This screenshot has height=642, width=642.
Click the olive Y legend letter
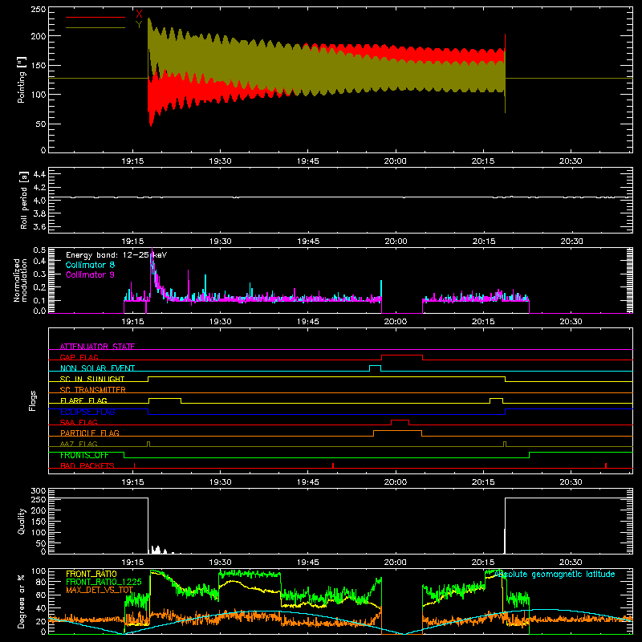click(x=139, y=25)
